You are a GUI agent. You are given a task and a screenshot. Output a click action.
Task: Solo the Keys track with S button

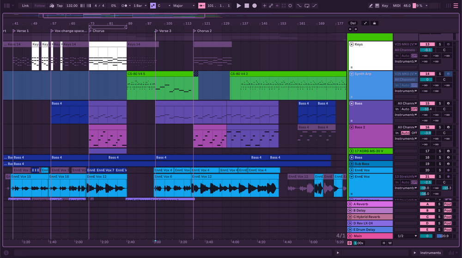tap(440, 44)
